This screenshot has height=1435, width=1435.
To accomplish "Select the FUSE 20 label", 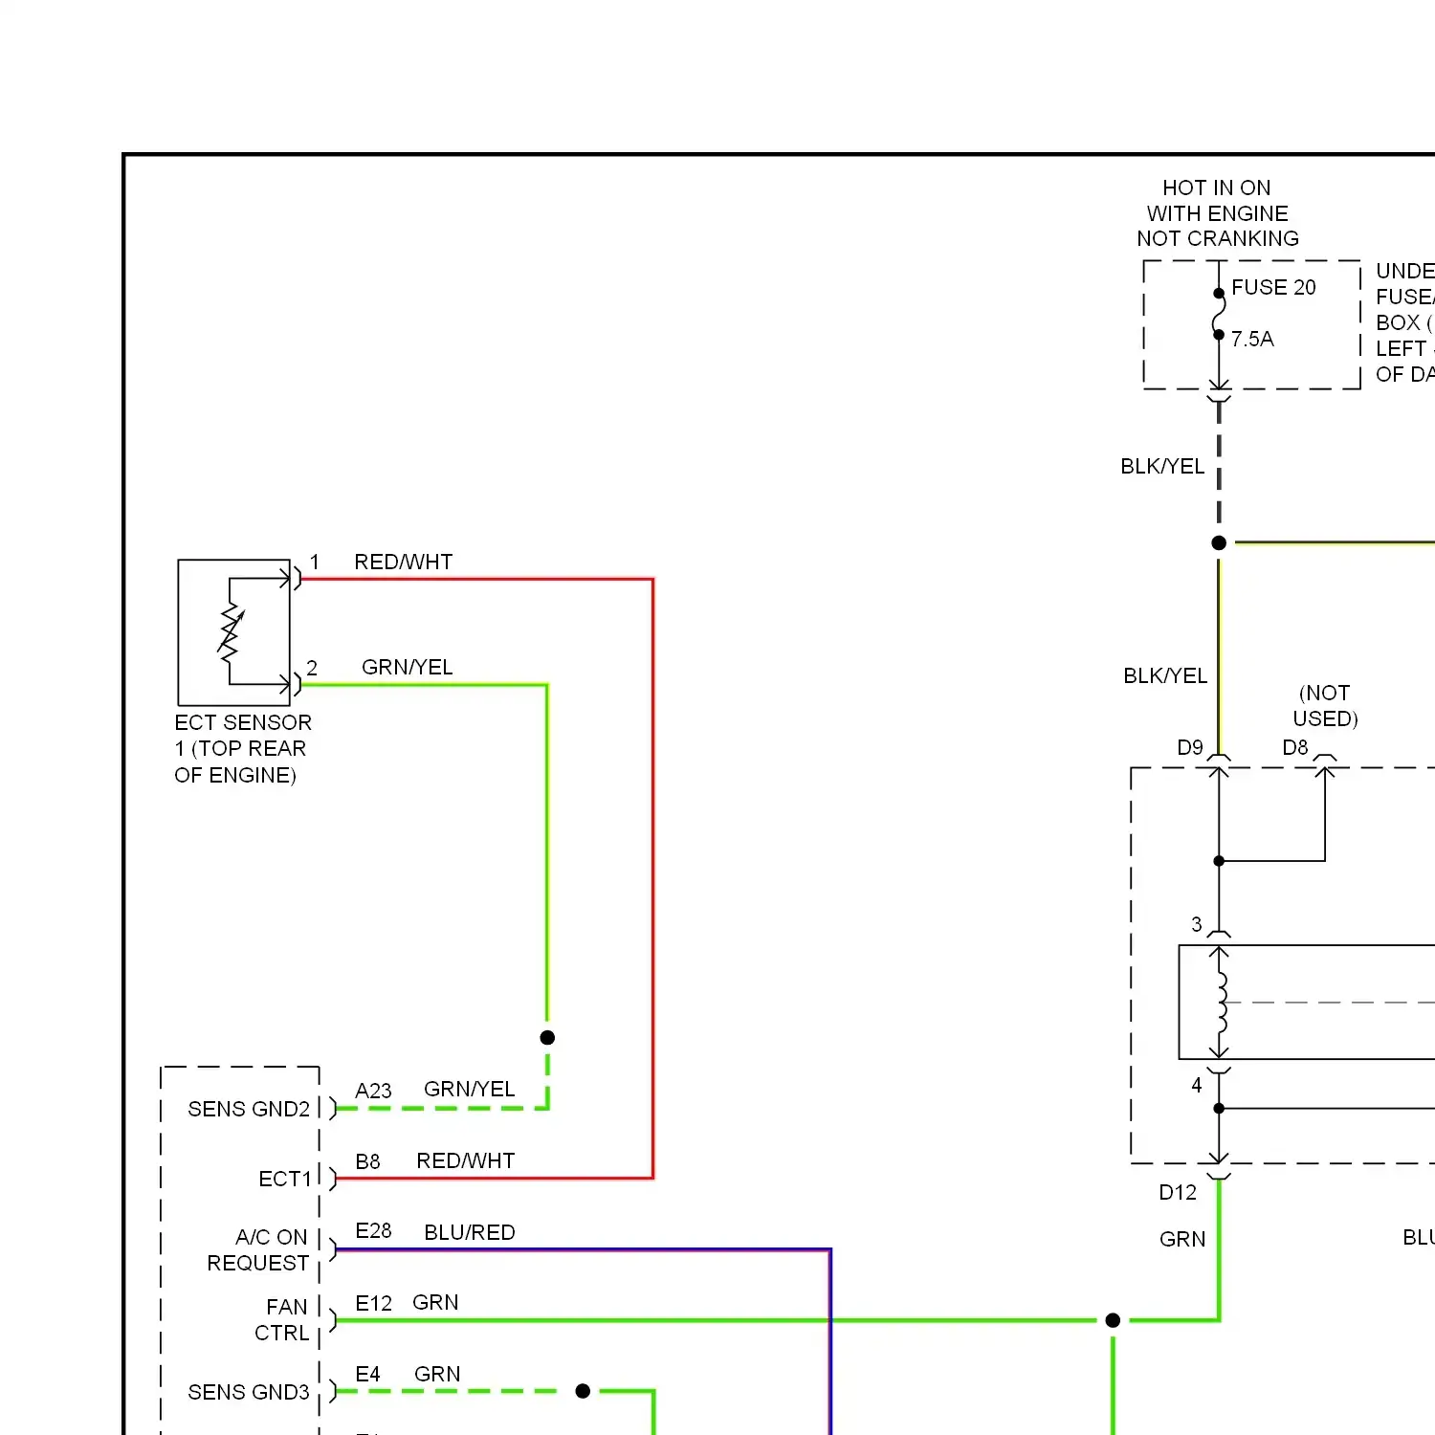I will (1273, 287).
